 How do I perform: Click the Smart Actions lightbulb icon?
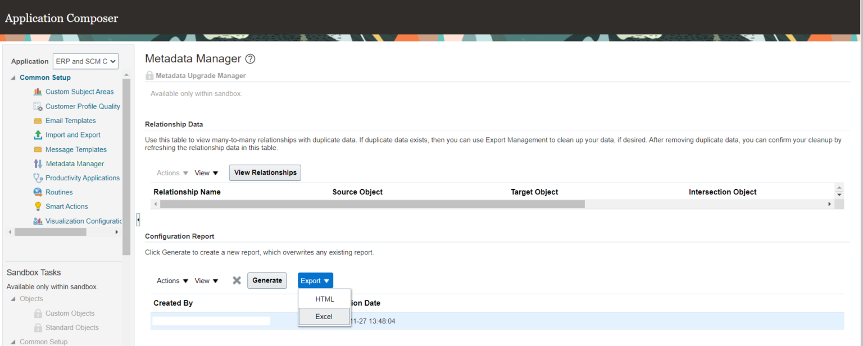click(x=38, y=206)
